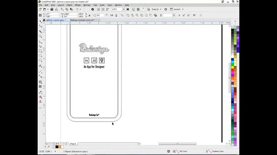Select the Rectangle tool
277x155 pixels.
40,51
